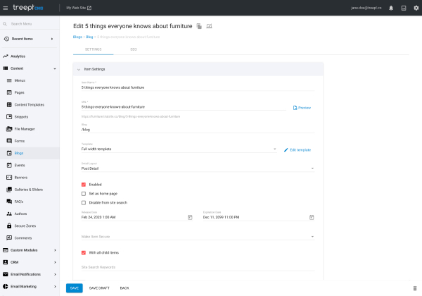This screenshot has width=422, height=296.
Task: Open the notifications bell
Action: (x=391, y=8)
